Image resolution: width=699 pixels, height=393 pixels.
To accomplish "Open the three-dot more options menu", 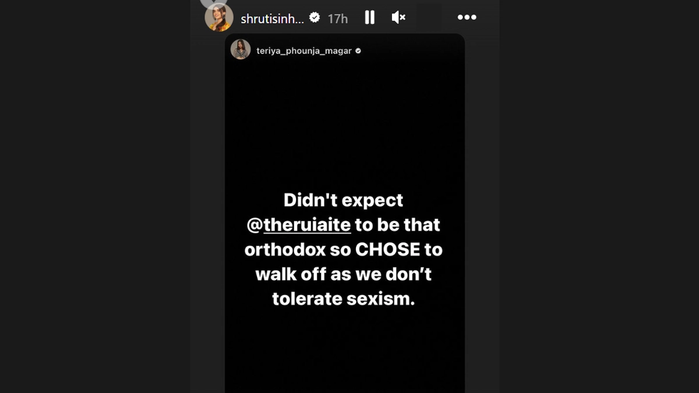I will pyautogui.click(x=467, y=17).
